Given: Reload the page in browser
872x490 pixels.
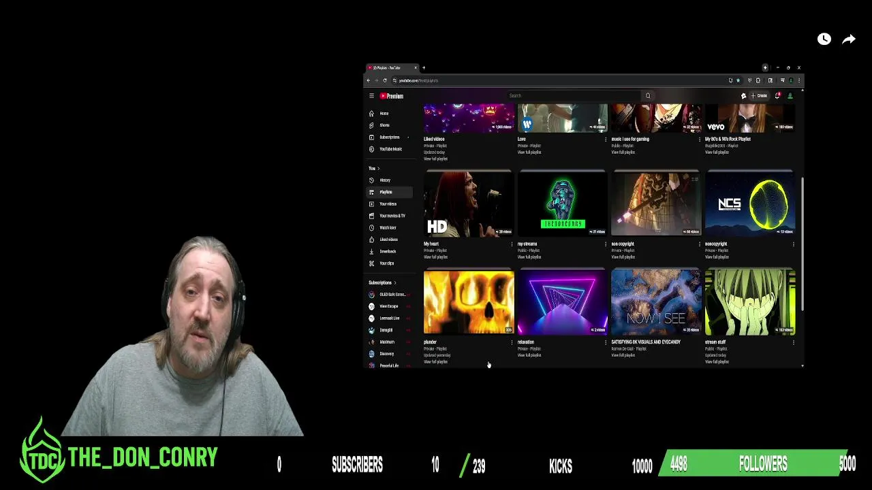Looking at the screenshot, I should 385,80.
